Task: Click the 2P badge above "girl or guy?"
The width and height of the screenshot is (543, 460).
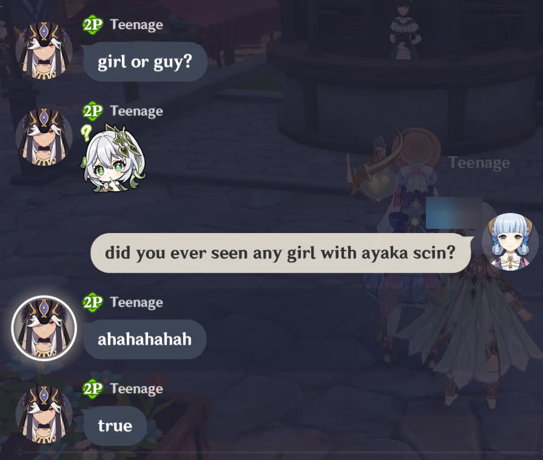Action: [x=93, y=25]
